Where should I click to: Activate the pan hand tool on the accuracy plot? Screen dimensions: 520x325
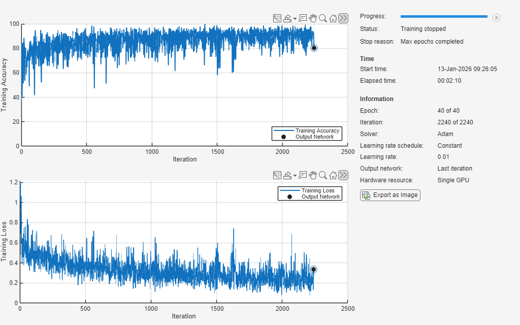click(x=313, y=18)
